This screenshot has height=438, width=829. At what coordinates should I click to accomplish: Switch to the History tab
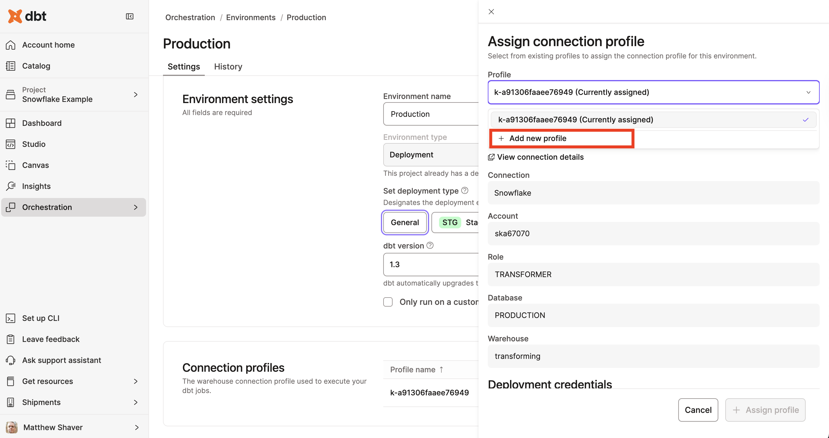point(228,66)
